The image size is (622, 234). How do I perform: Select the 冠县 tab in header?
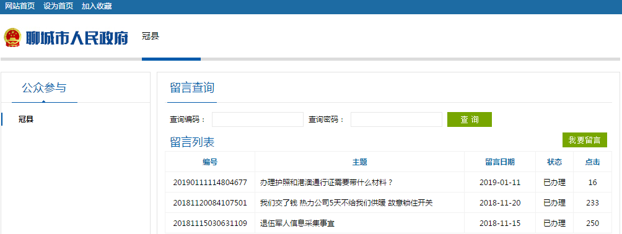[151, 37]
